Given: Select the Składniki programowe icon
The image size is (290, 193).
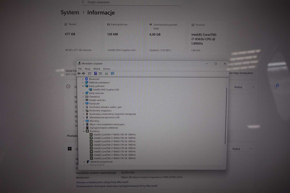Looking at the screenshot, I should click(x=88, y=162).
